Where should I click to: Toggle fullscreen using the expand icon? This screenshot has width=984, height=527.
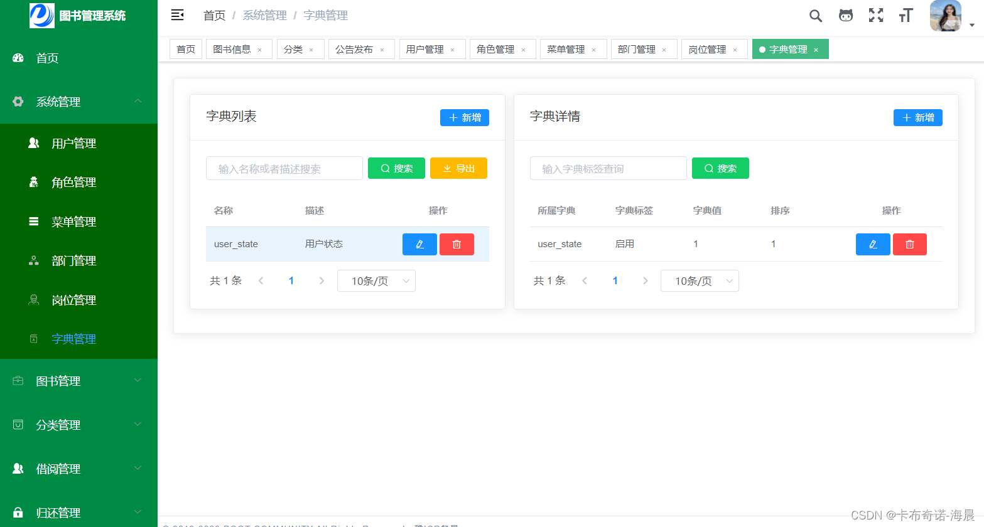pos(875,15)
